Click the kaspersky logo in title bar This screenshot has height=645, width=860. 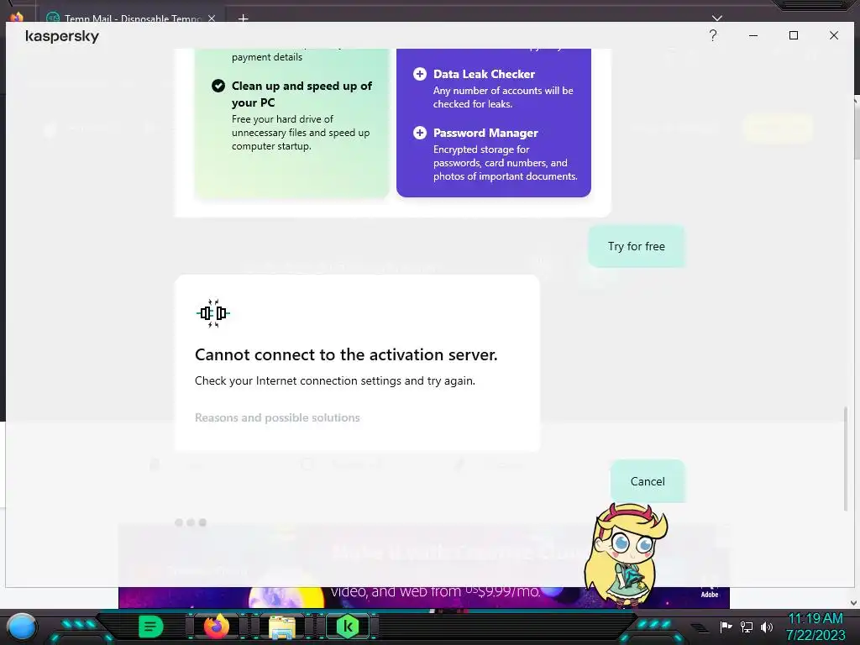62,36
